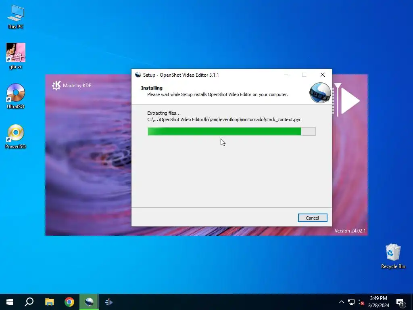
Task: Select the gta vc desktop shortcut
Action: pyautogui.click(x=16, y=56)
